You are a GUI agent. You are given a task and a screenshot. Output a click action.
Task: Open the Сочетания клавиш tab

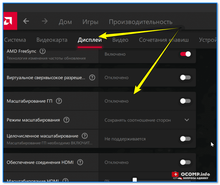(164, 40)
